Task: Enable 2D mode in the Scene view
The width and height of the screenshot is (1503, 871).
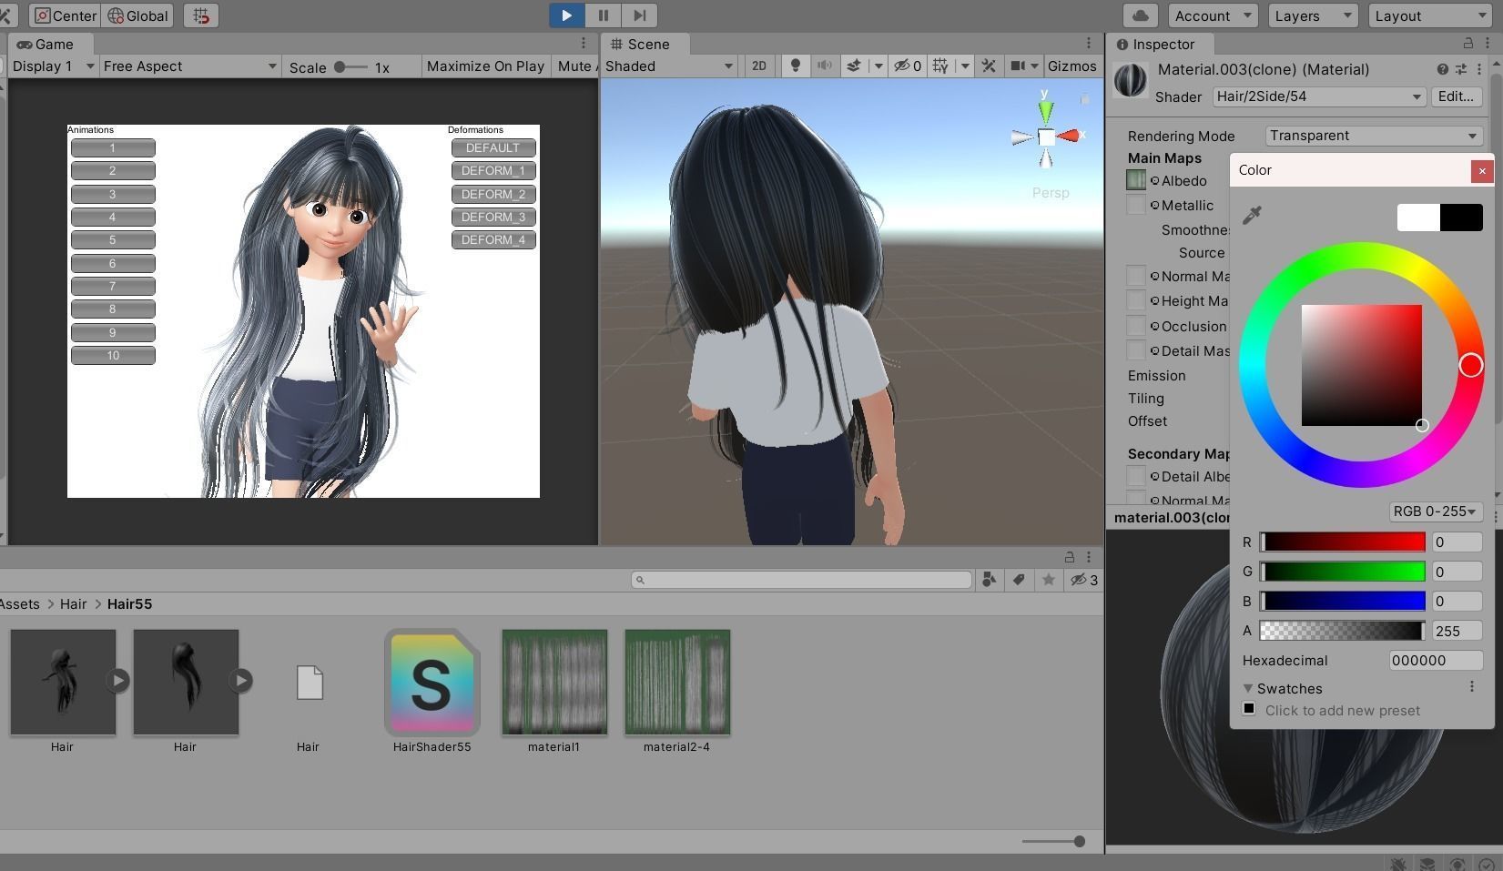Action: pyautogui.click(x=759, y=66)
